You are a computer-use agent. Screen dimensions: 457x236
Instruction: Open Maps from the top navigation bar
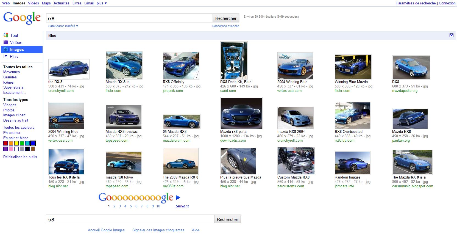click(x=46, y=3)
